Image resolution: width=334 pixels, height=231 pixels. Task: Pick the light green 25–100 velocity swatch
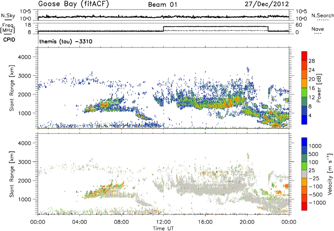click(304, 166)
